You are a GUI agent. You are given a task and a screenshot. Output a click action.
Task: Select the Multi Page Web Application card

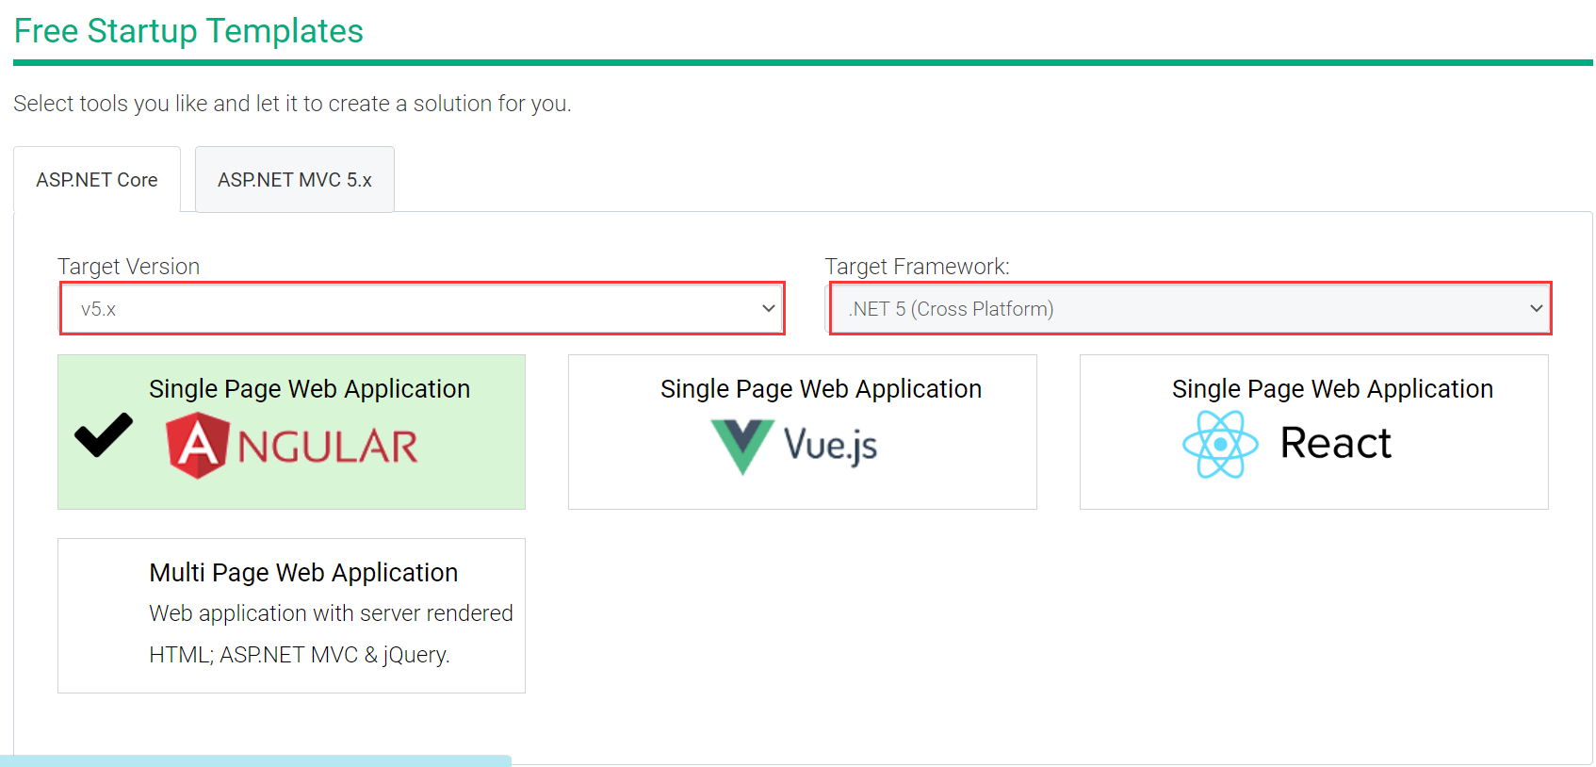291,615
